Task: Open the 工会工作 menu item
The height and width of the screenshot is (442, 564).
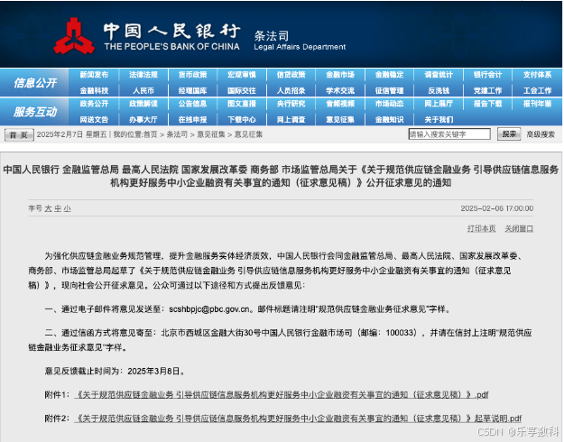Action: (538, 90)
